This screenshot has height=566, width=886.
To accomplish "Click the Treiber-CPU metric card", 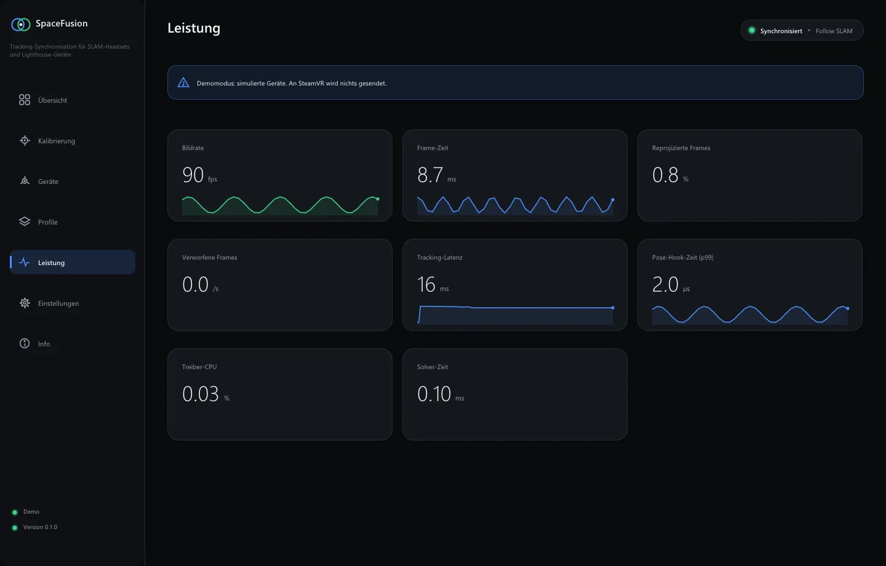I will click(280, 394).
